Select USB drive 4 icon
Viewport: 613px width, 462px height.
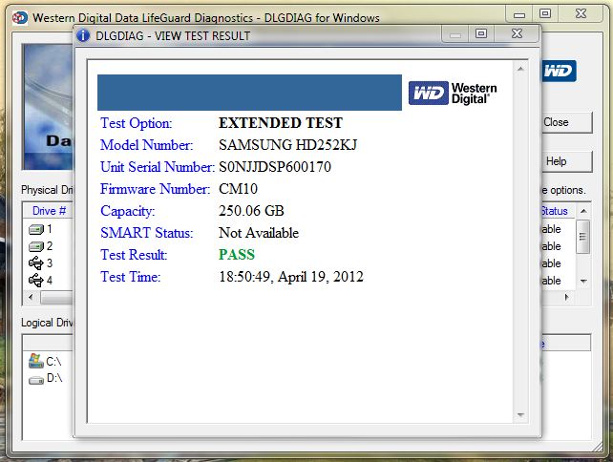pos(36,280)
